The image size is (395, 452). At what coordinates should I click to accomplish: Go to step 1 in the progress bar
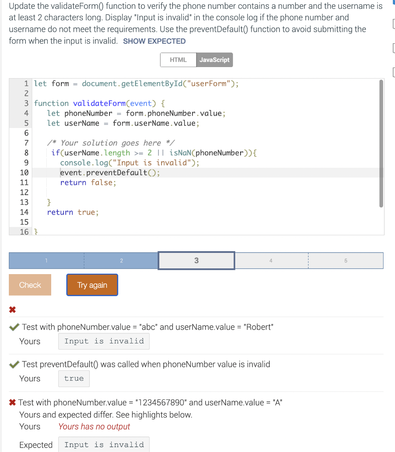click(46, 260)
